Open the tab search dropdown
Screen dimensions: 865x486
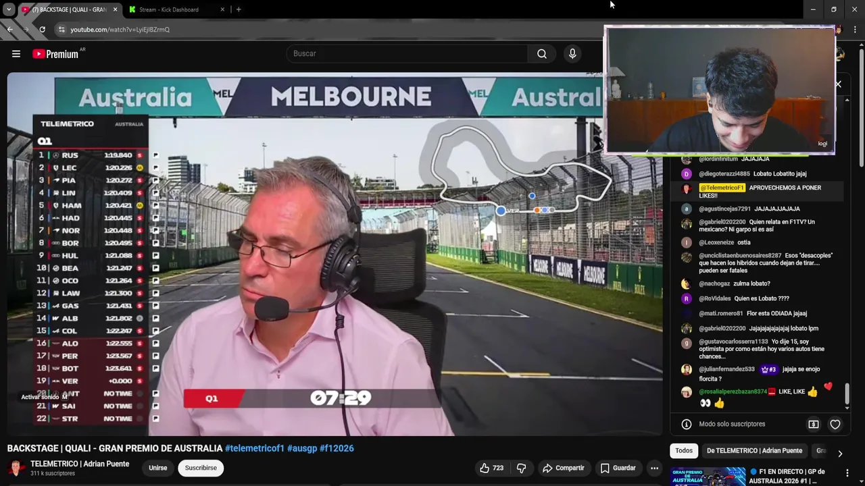point(9,9)
